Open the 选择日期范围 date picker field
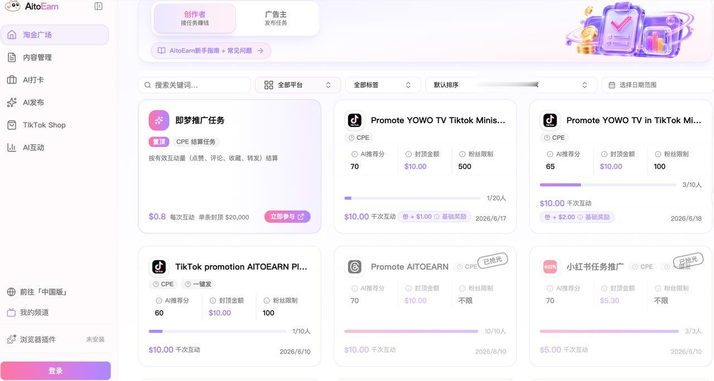Viewport: 714px width, 381px height. 658,85
